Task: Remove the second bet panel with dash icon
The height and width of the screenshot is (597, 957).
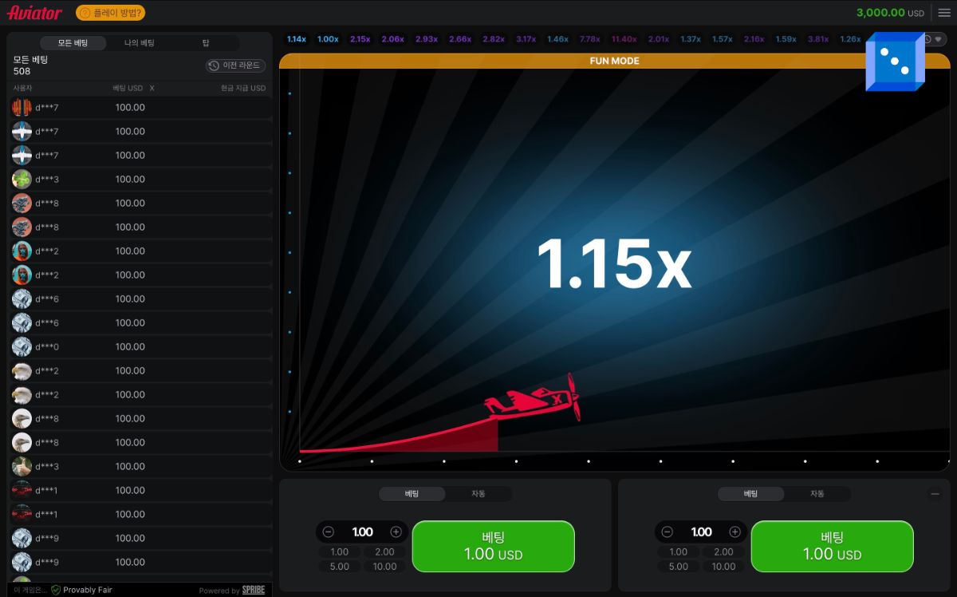Action: 935,494
